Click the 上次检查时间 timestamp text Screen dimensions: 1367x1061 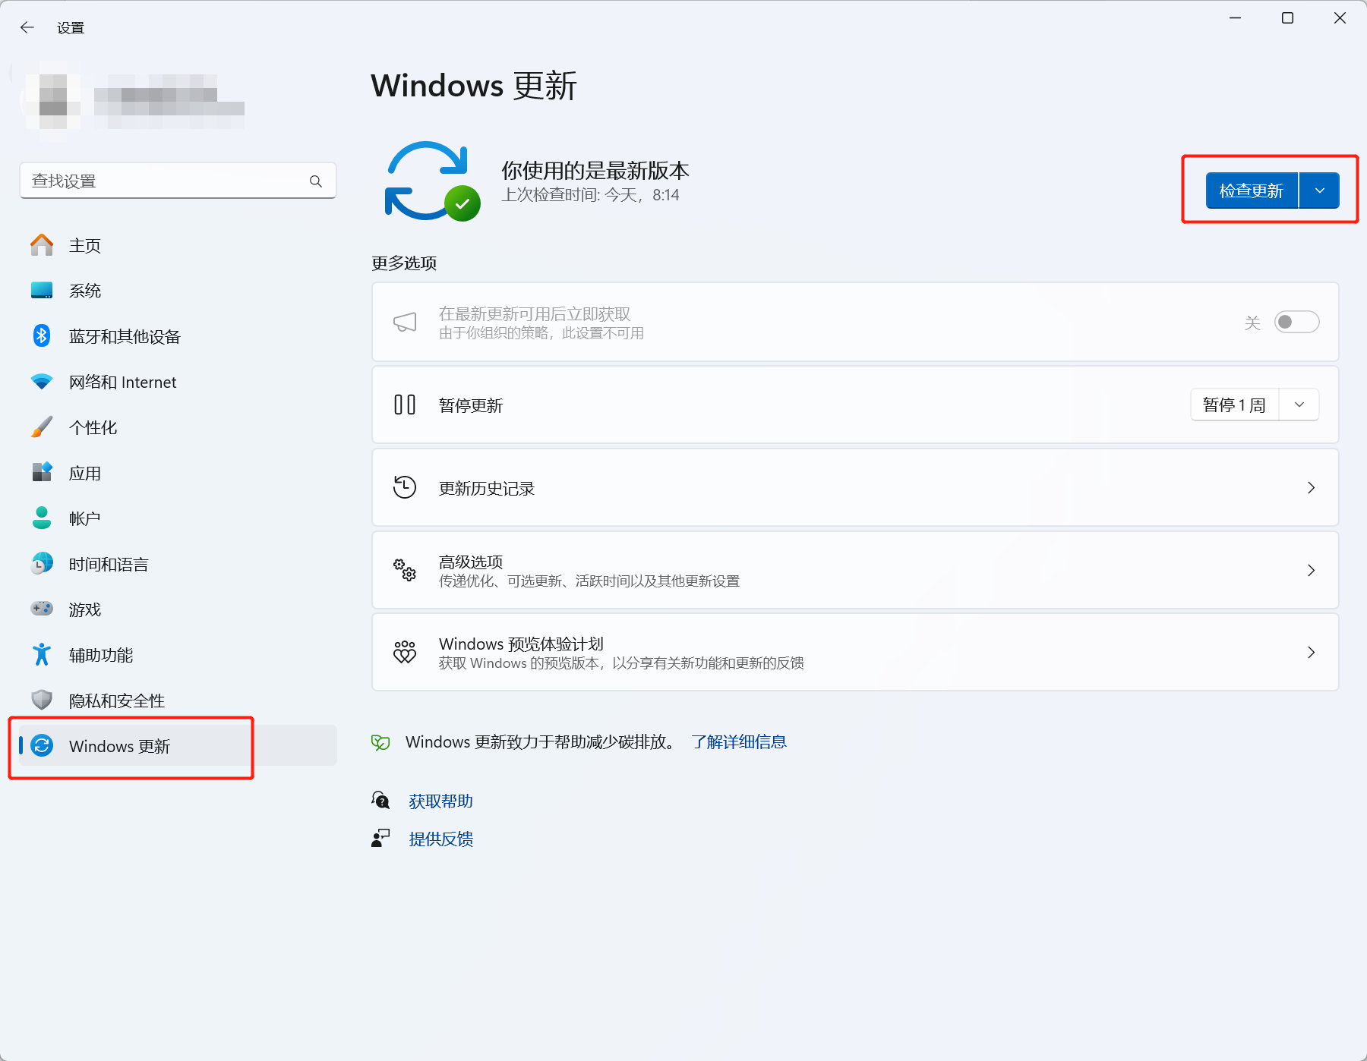591,195
